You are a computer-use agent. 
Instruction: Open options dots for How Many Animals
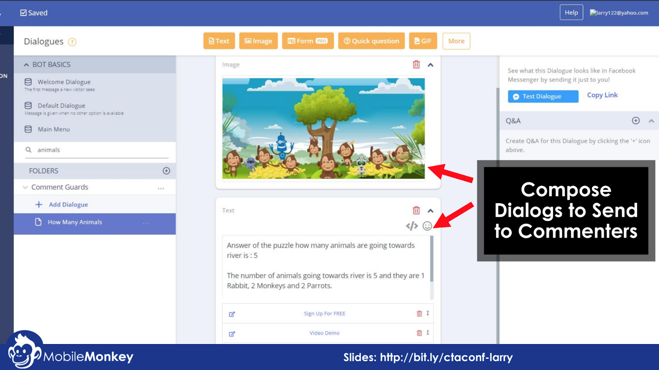[146, 223]
